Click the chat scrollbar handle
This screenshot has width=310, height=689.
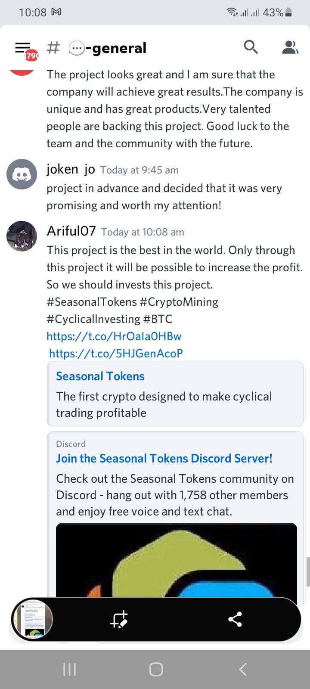308,571
